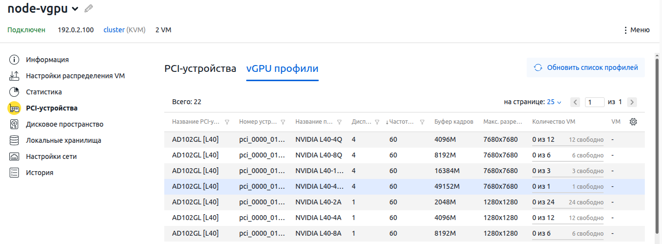Click the pencil edit icon beside node-vgpu

(x=89, y=8)
